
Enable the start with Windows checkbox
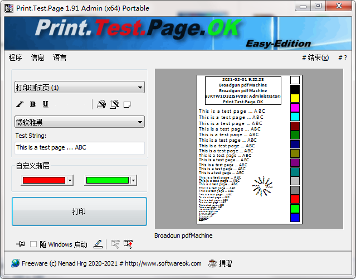click(33, 244)
